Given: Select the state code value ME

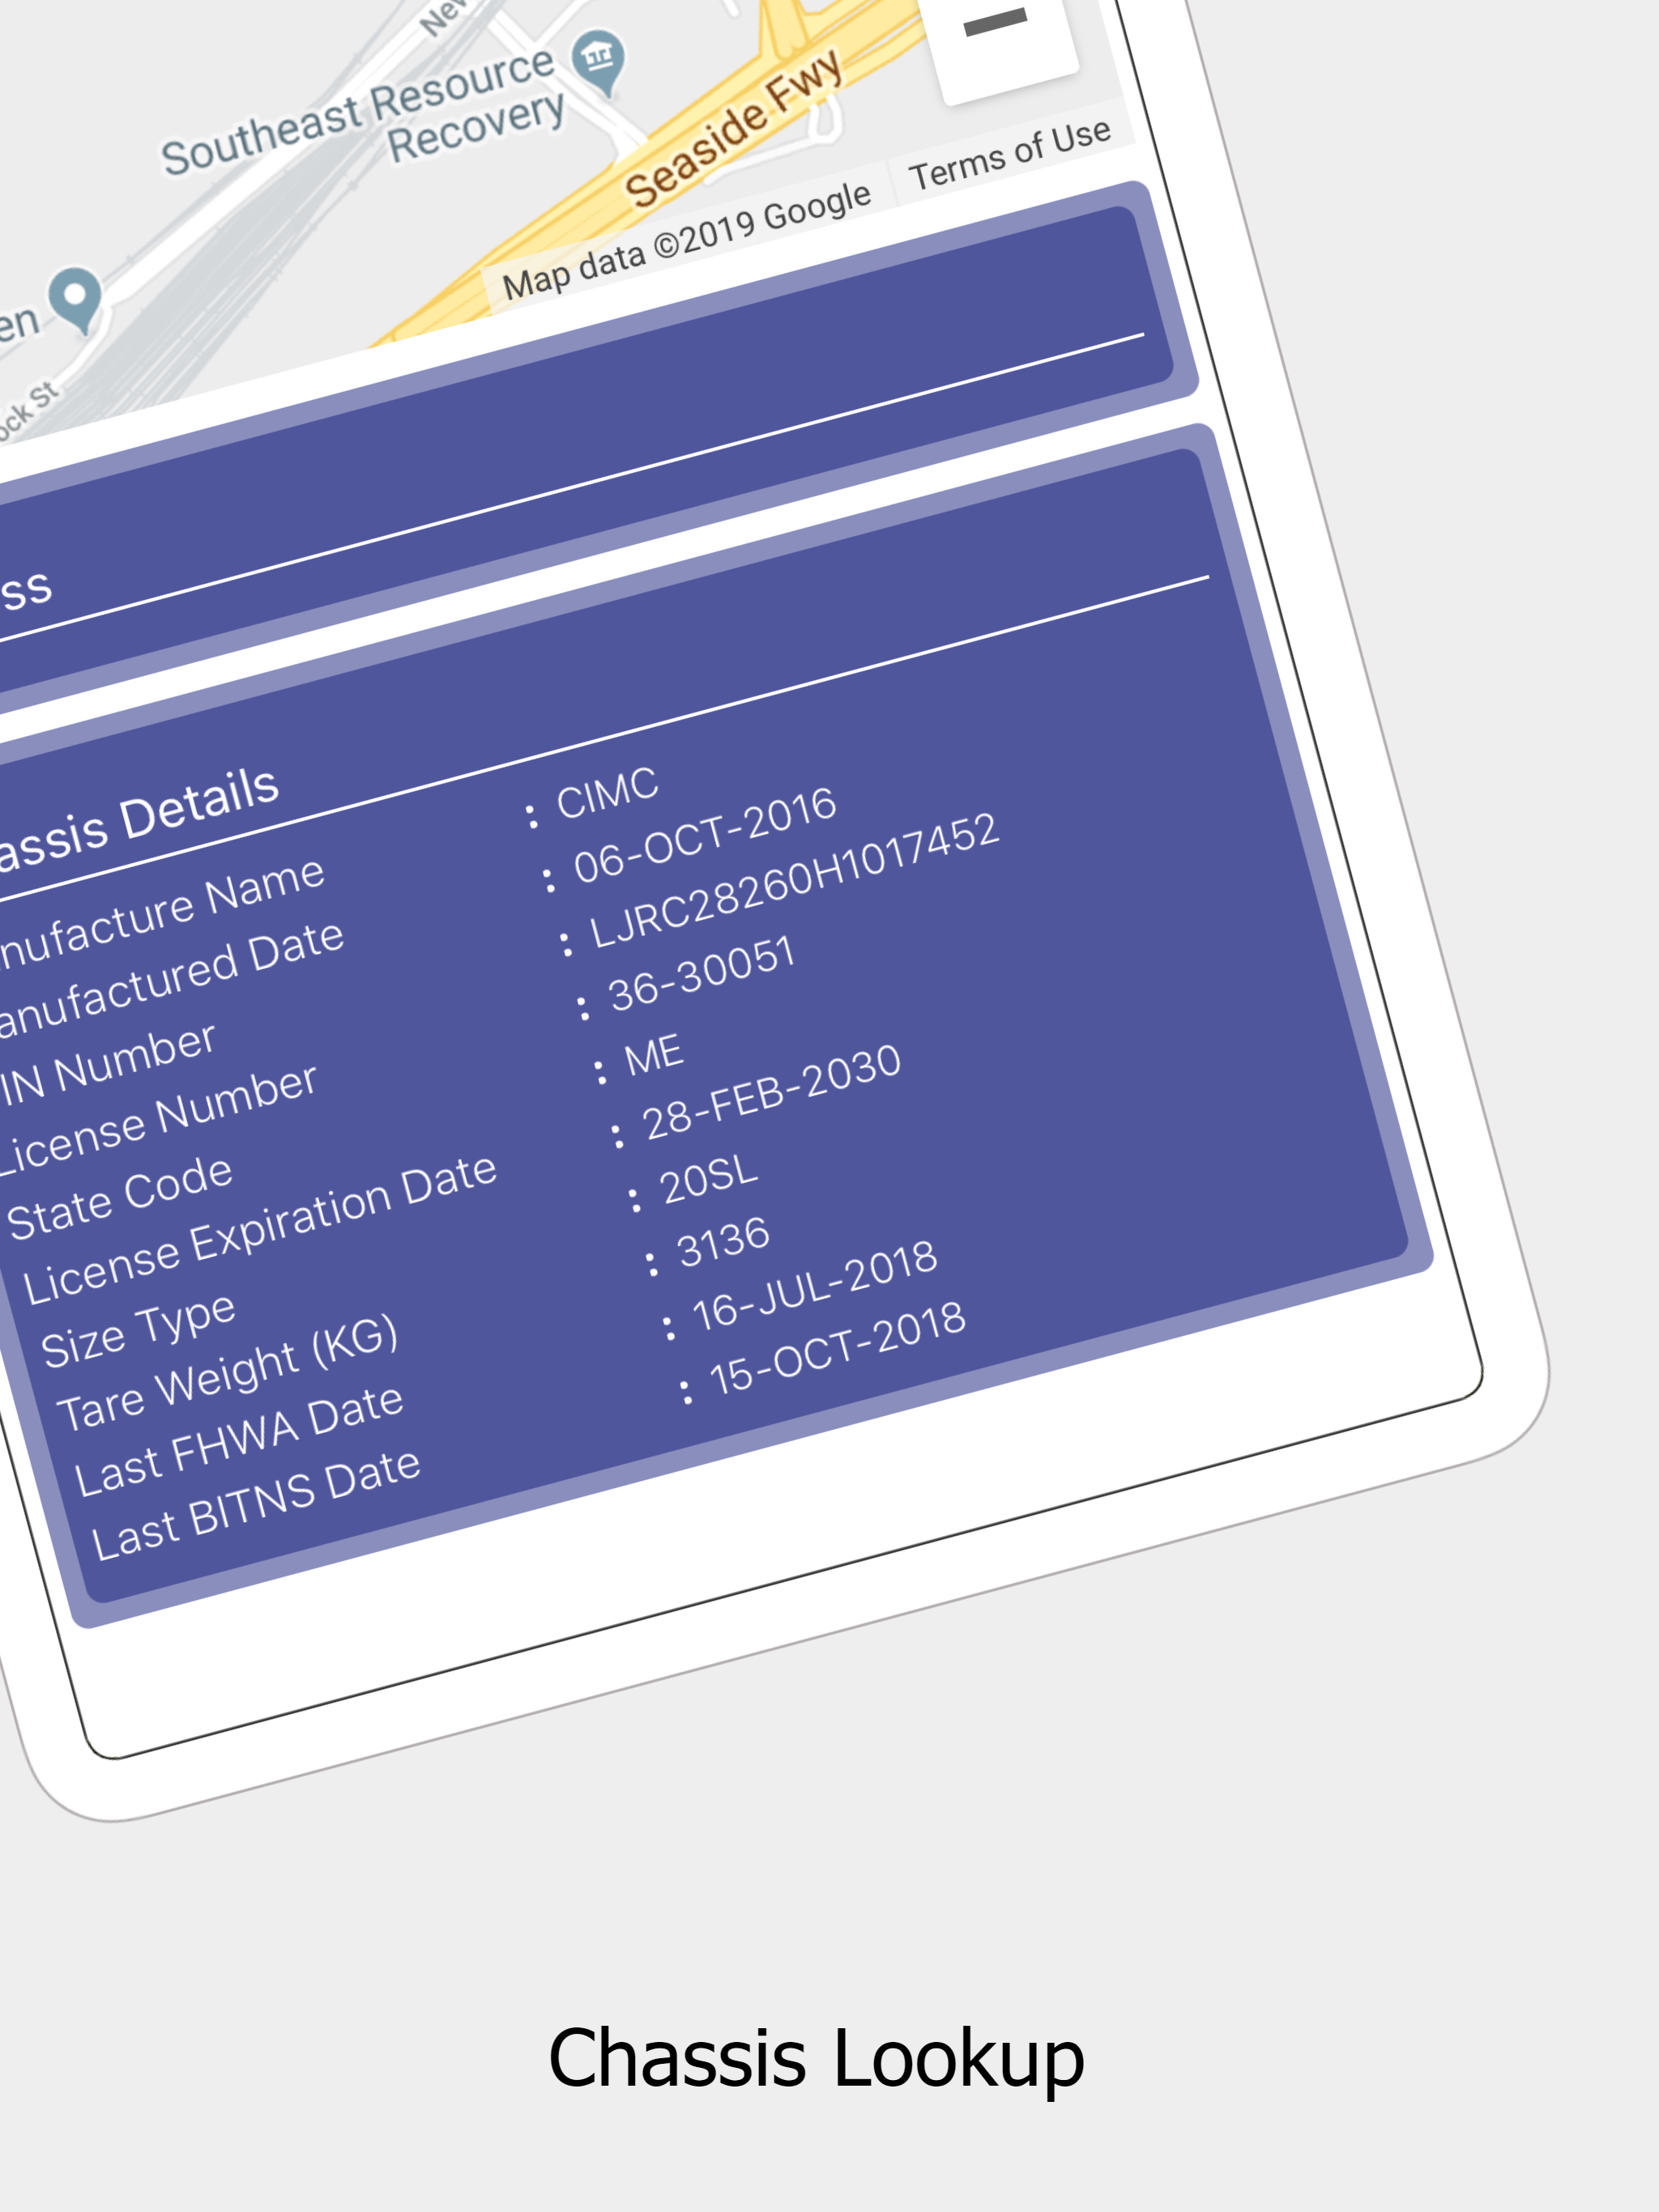Looking at the screenshot, I should 654,1056.
